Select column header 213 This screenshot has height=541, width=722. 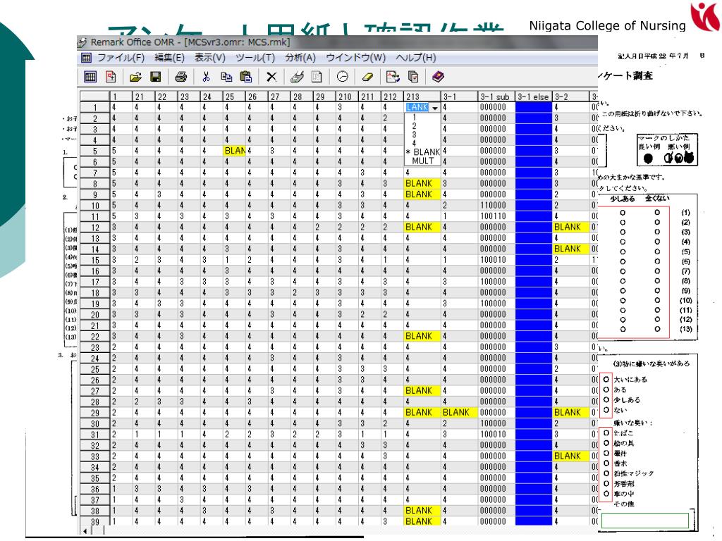coord(422,97)
